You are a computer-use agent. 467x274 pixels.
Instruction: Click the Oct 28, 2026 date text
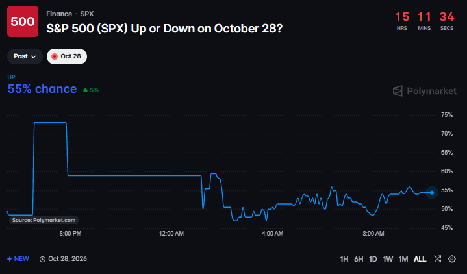pos(68,259)
